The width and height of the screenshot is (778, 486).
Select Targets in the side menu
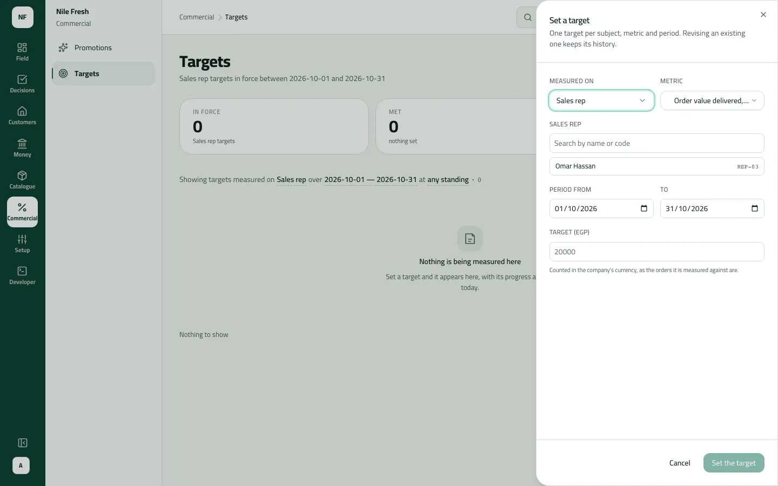click(103, 73)
